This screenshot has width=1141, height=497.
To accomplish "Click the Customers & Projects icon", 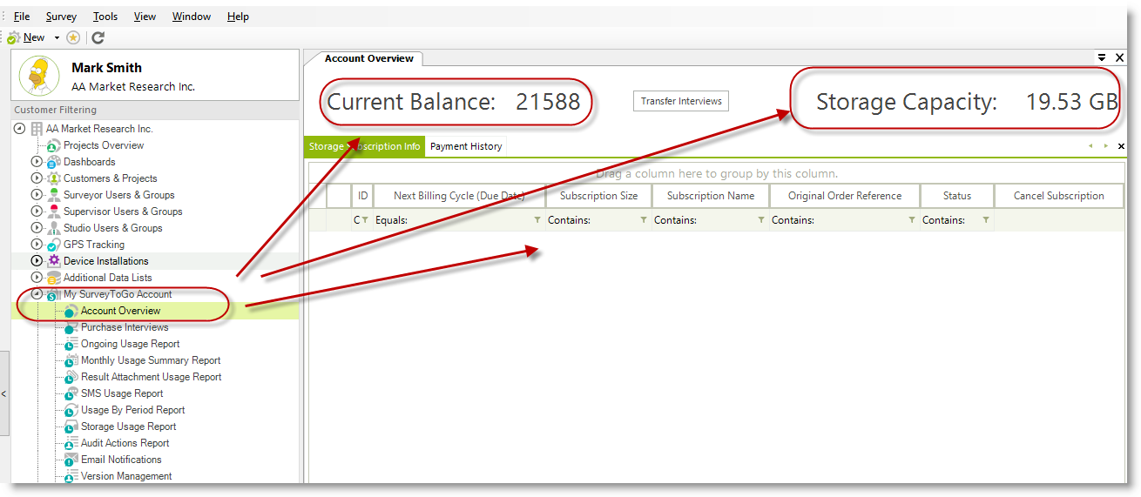I will coord(54,178).
